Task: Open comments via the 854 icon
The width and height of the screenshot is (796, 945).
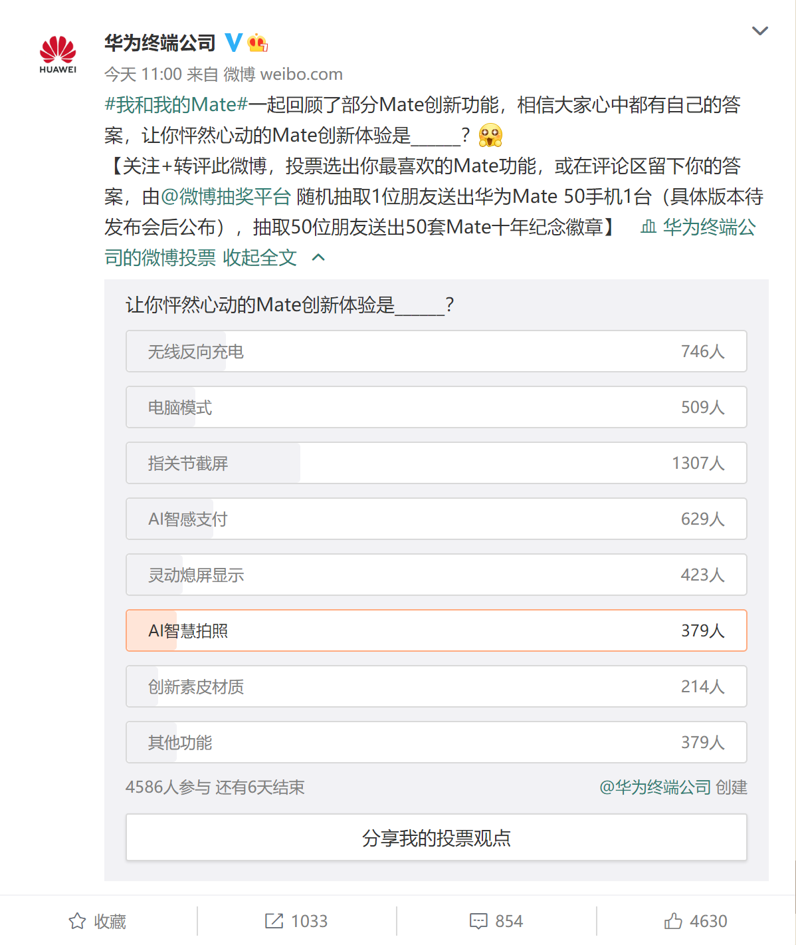Action: 478,921
